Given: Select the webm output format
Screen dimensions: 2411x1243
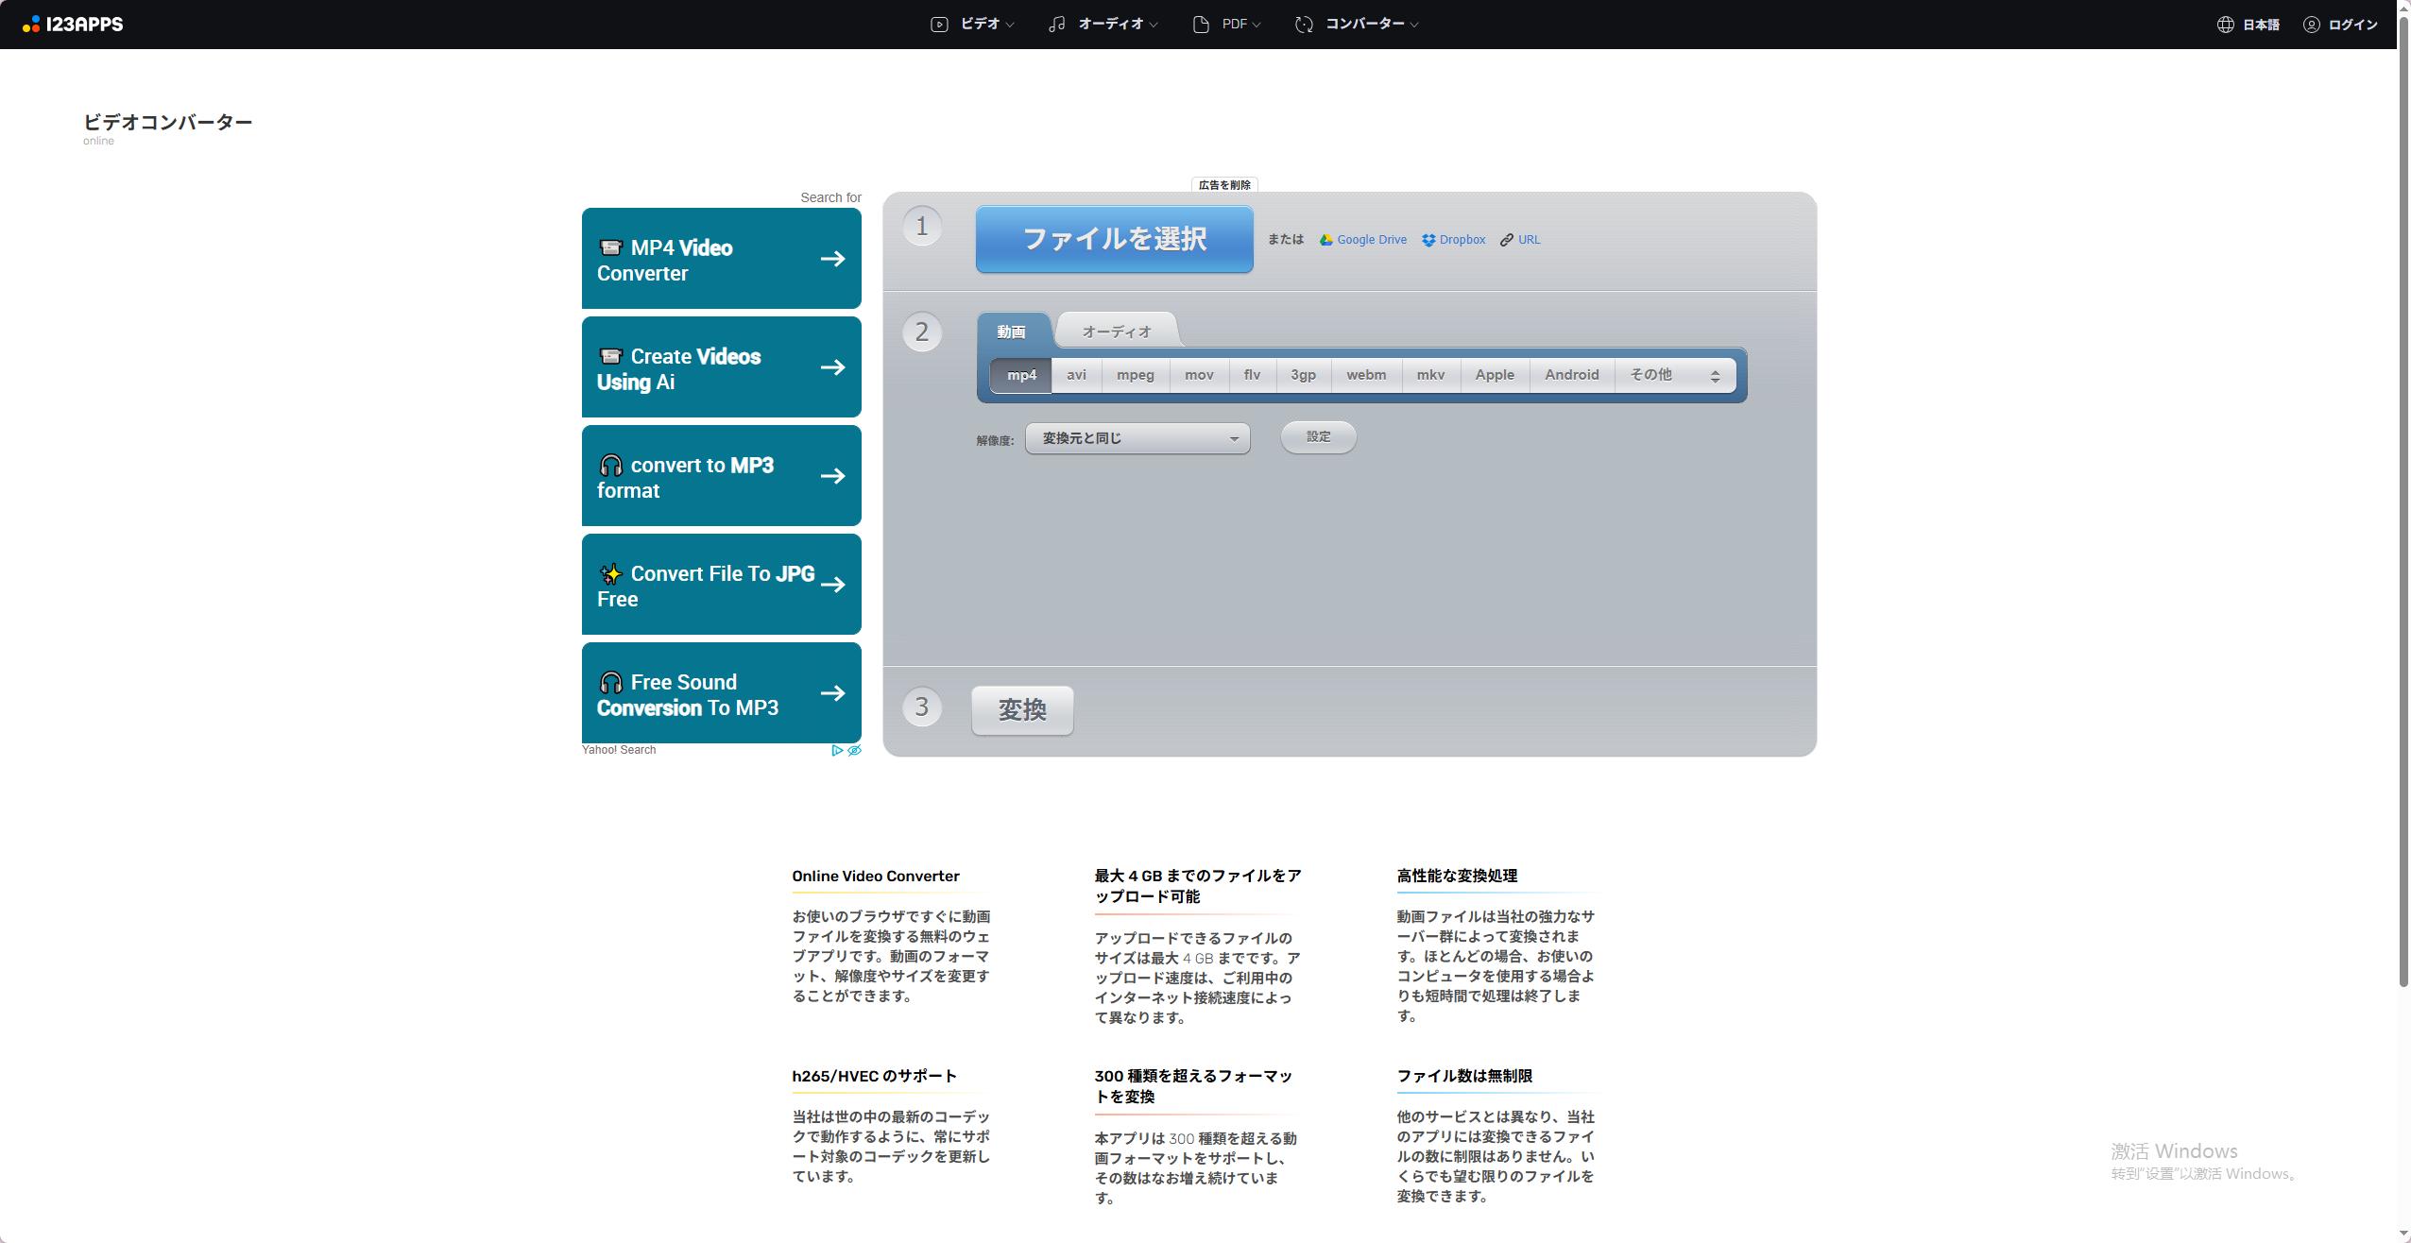Looking at the screenshot, I should [1365, 375].
